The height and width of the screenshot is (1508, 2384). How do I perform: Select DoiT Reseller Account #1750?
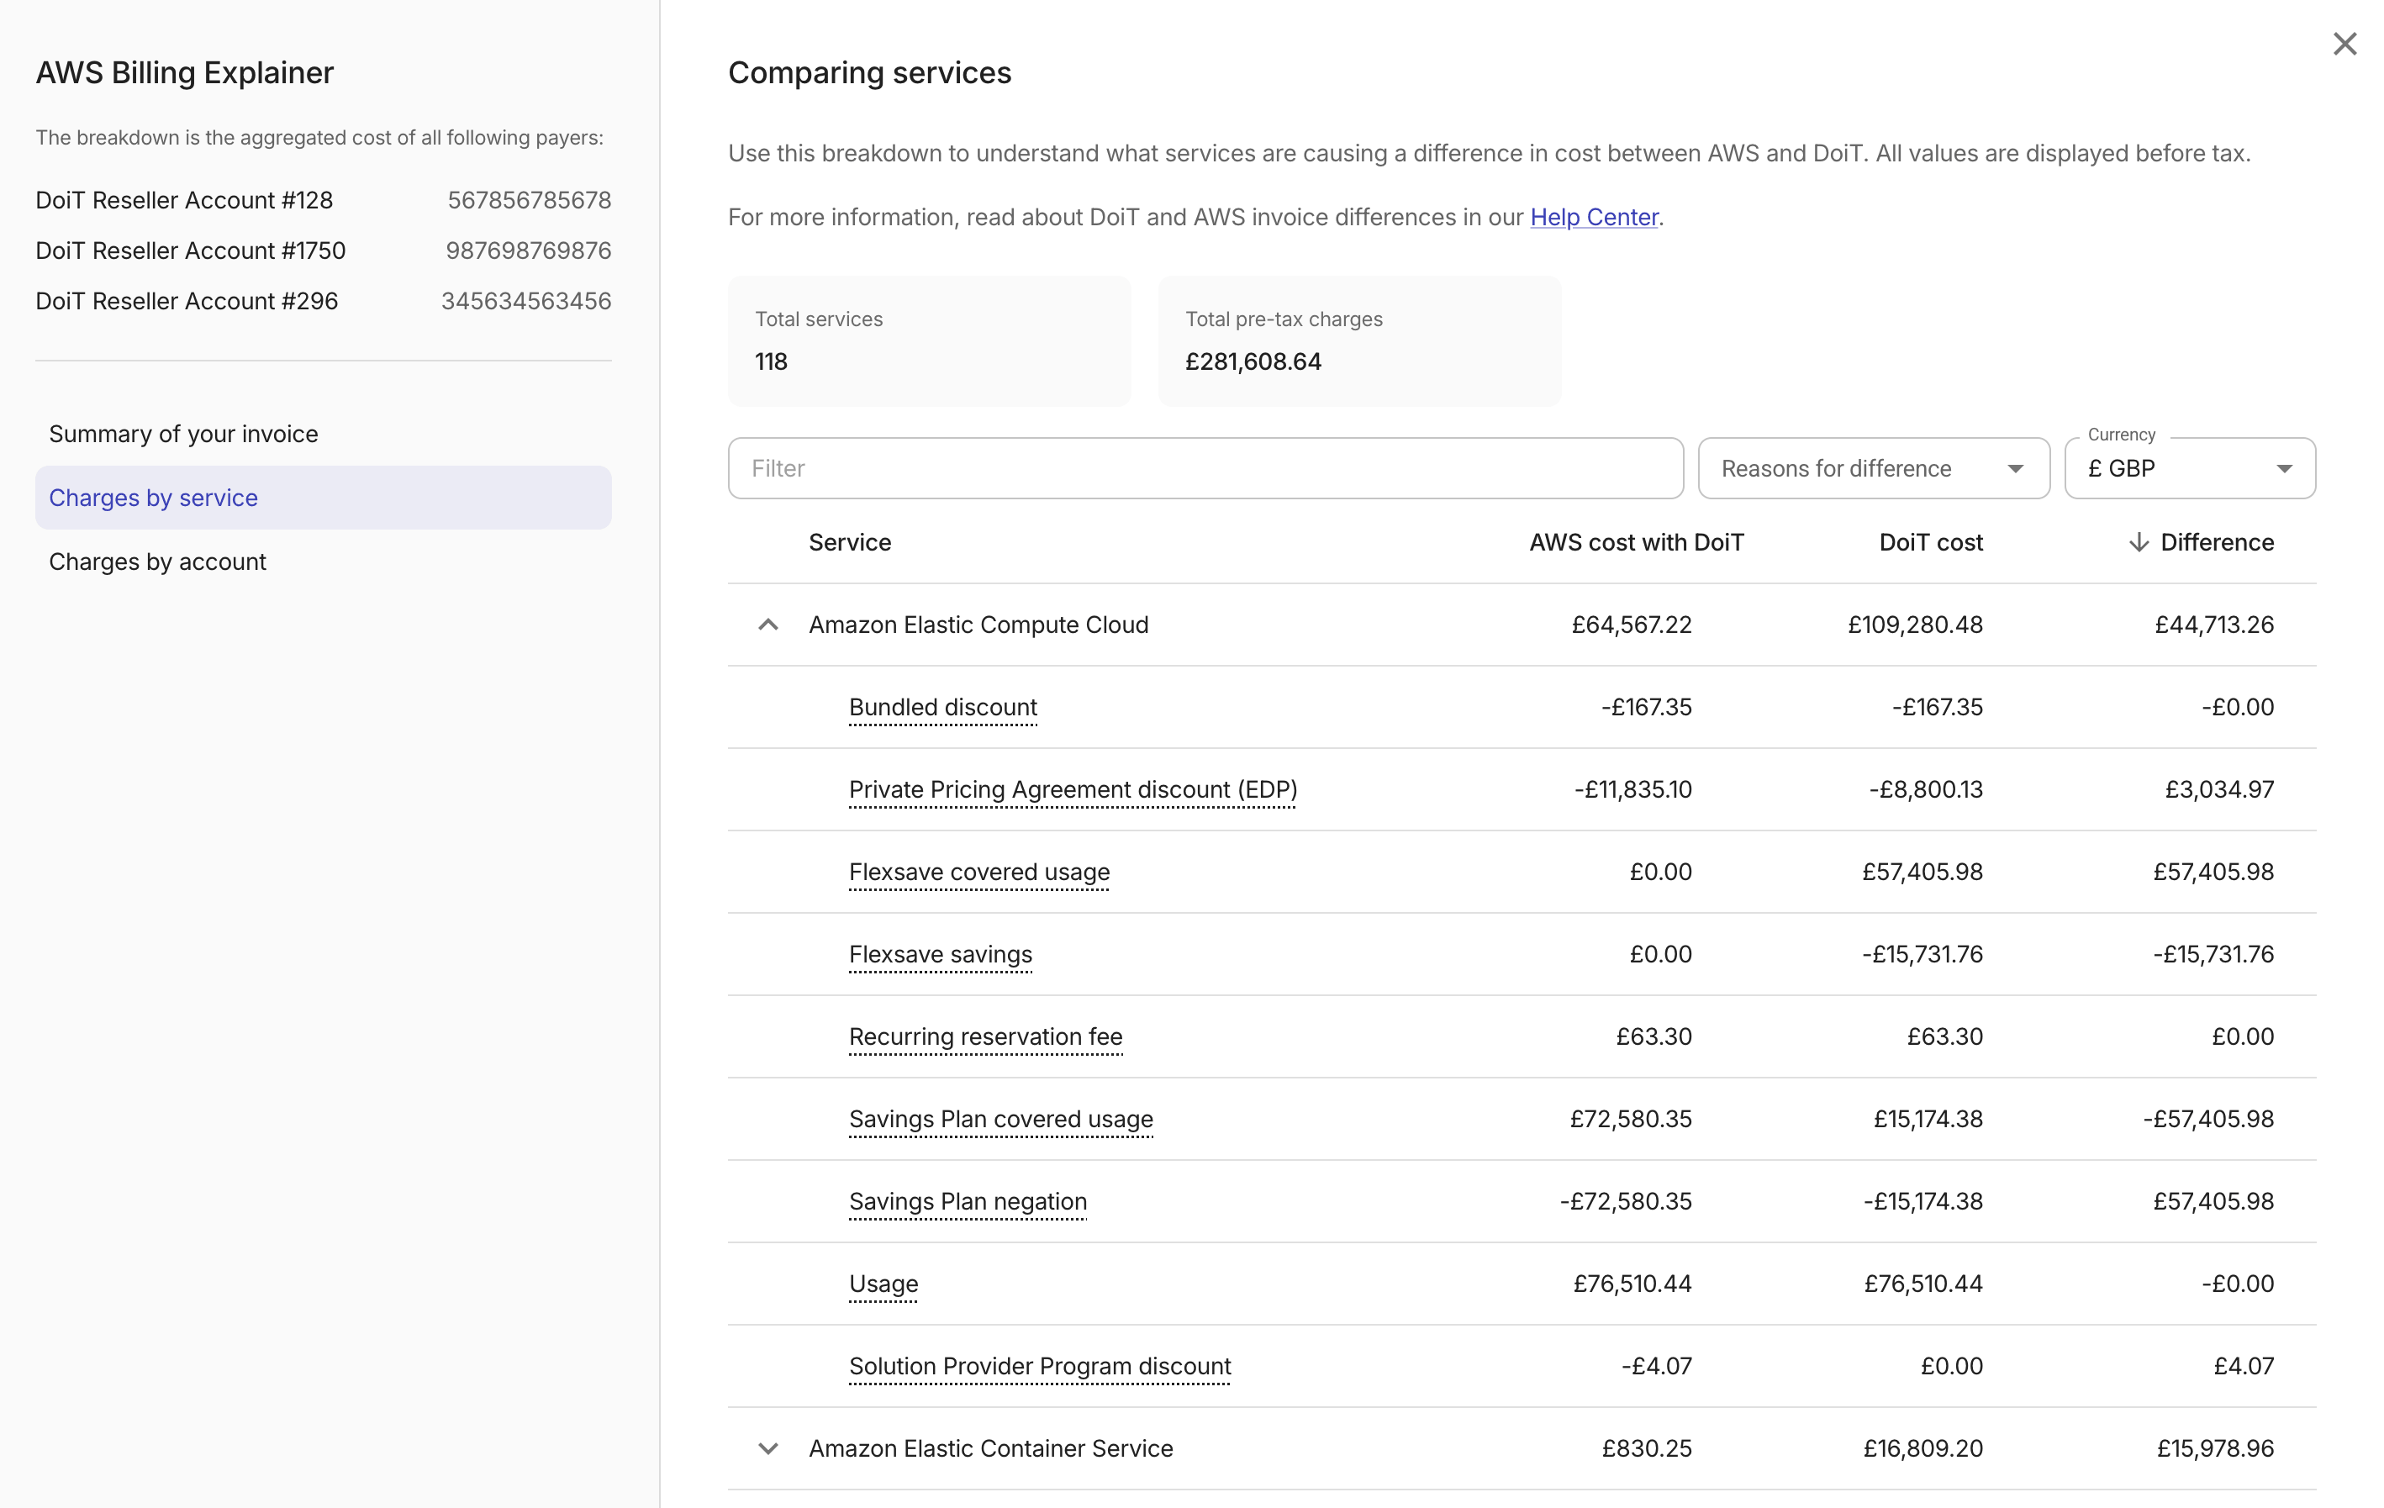click(x=190, y=250)
